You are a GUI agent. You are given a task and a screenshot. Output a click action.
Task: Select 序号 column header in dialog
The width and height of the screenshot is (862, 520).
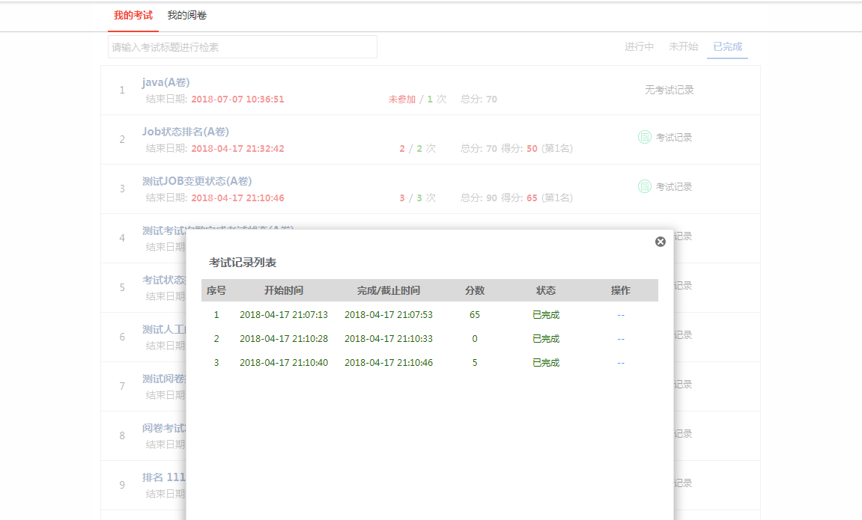click(216, 290)
